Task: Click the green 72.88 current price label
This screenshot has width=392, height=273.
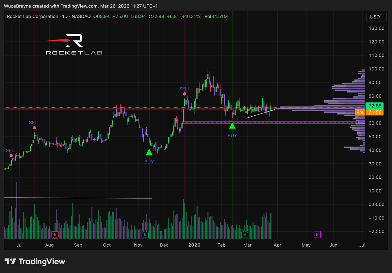Action: pos(375,106)
